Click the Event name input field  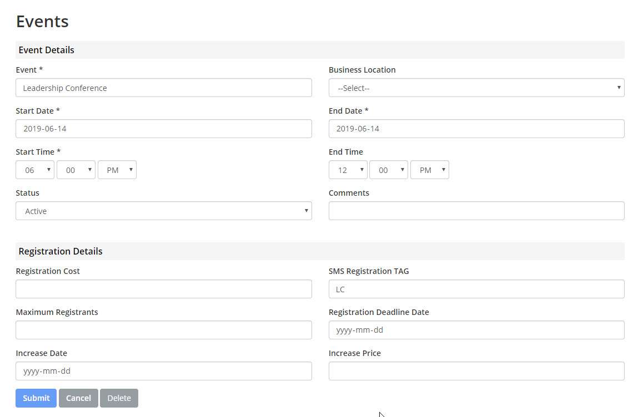[x=164, y=88]
